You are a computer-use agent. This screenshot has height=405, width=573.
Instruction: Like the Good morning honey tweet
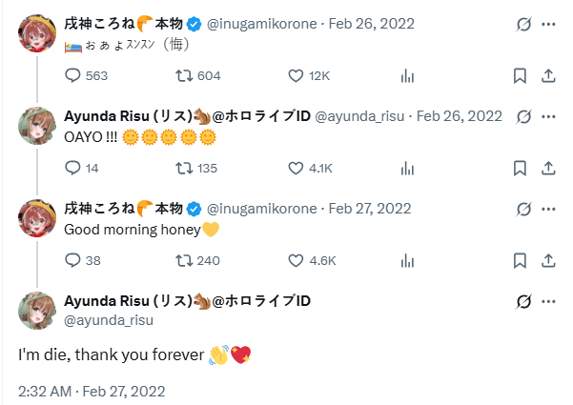(296, 260)
